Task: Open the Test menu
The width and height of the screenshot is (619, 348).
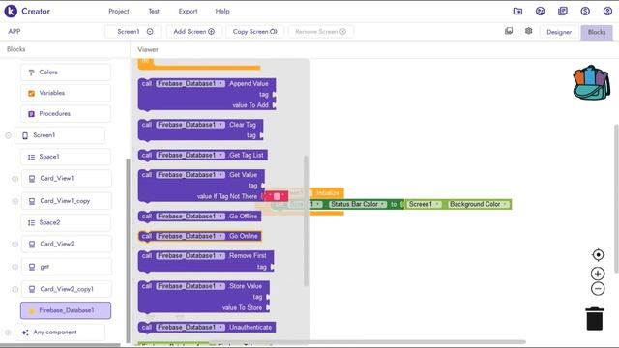Action: [x=154, y=11]
